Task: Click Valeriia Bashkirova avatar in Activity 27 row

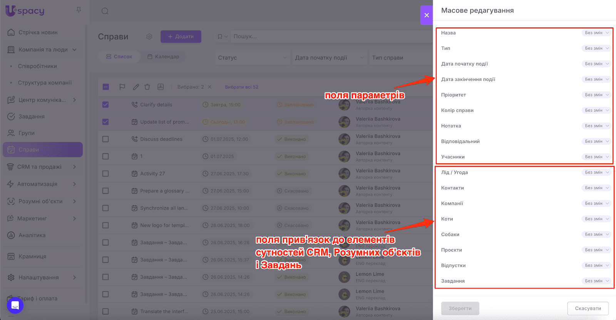Action: point(344,174)
